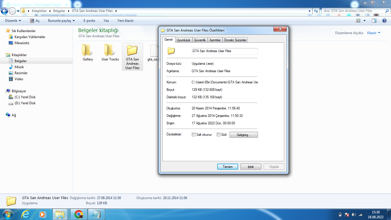
Task: Open the Düzenleme ölçütü Klasör dropdown
Action: click(x=374, y=33)
